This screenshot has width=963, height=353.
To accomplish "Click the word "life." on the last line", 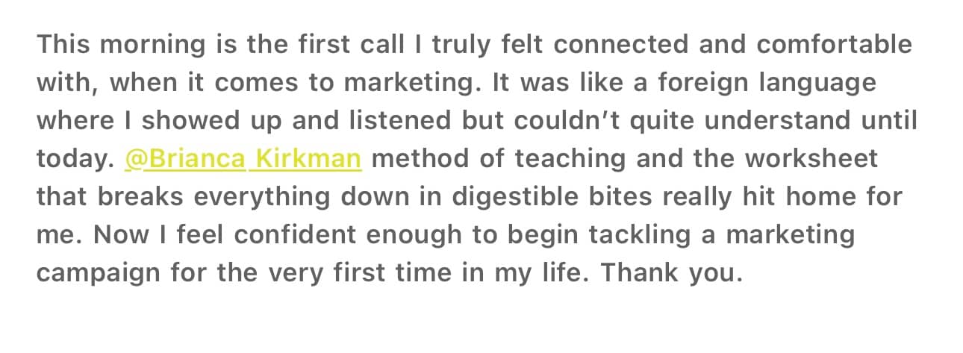I will click(x=559, y=273).
